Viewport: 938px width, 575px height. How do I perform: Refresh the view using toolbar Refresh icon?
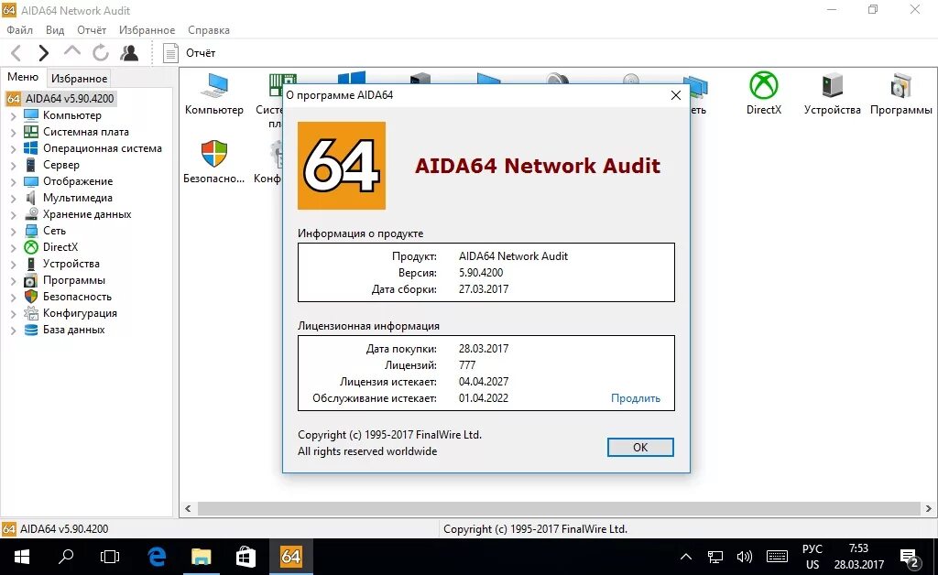click(x=101, y=53)
